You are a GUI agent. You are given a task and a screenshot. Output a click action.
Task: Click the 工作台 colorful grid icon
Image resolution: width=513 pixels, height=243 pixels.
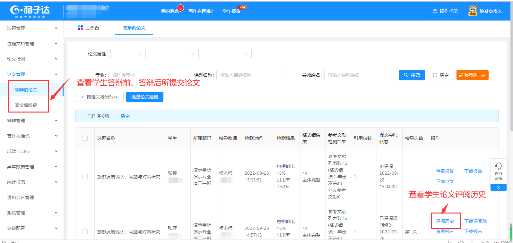(x=81, y=28)
